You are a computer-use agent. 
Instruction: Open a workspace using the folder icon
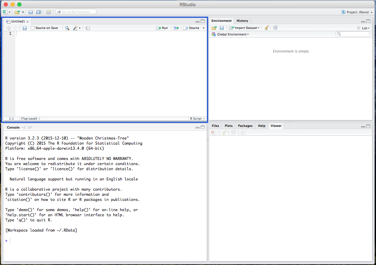point(17,11)
